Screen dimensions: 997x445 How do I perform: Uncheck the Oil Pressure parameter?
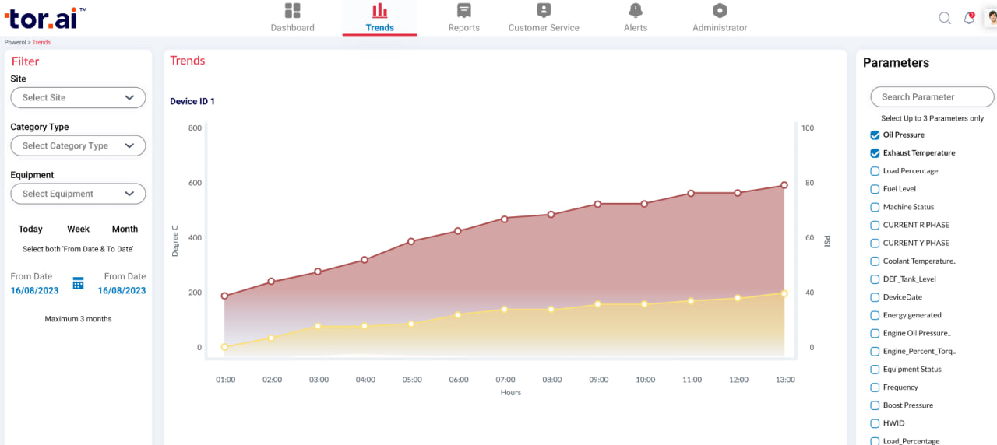875,135
